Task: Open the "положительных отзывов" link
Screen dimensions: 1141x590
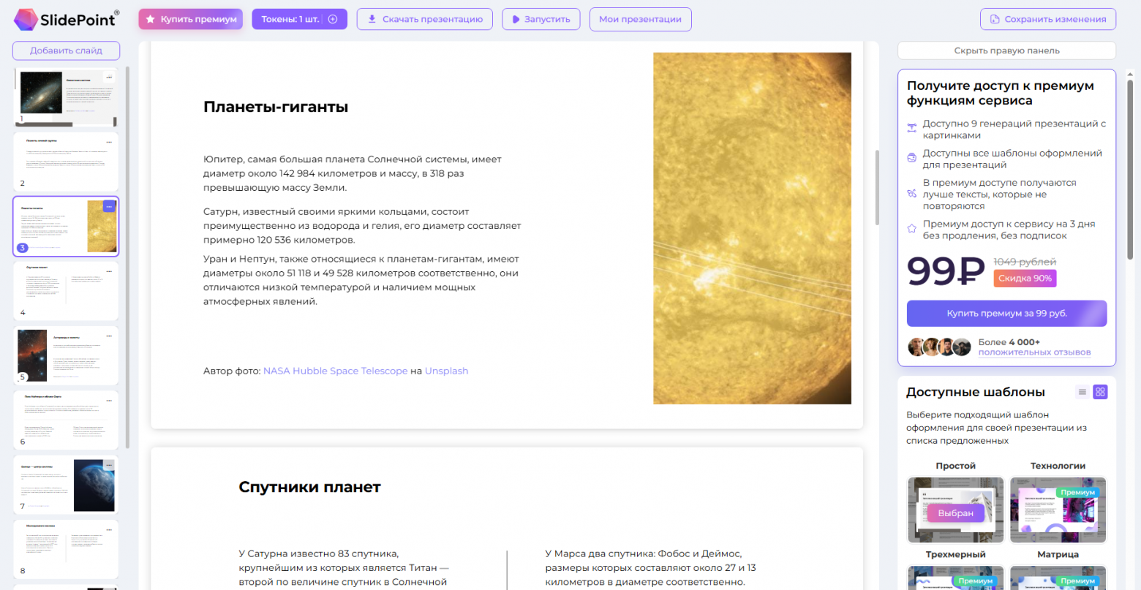Action: 1034,352
